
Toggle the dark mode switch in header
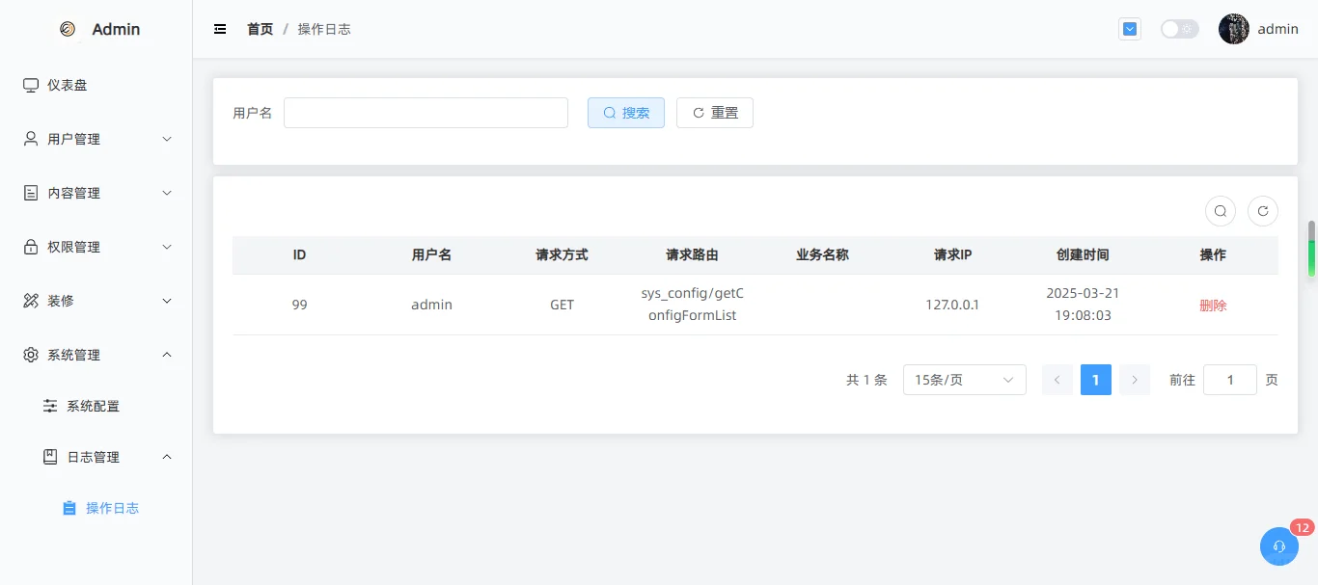click(1179, 29)
